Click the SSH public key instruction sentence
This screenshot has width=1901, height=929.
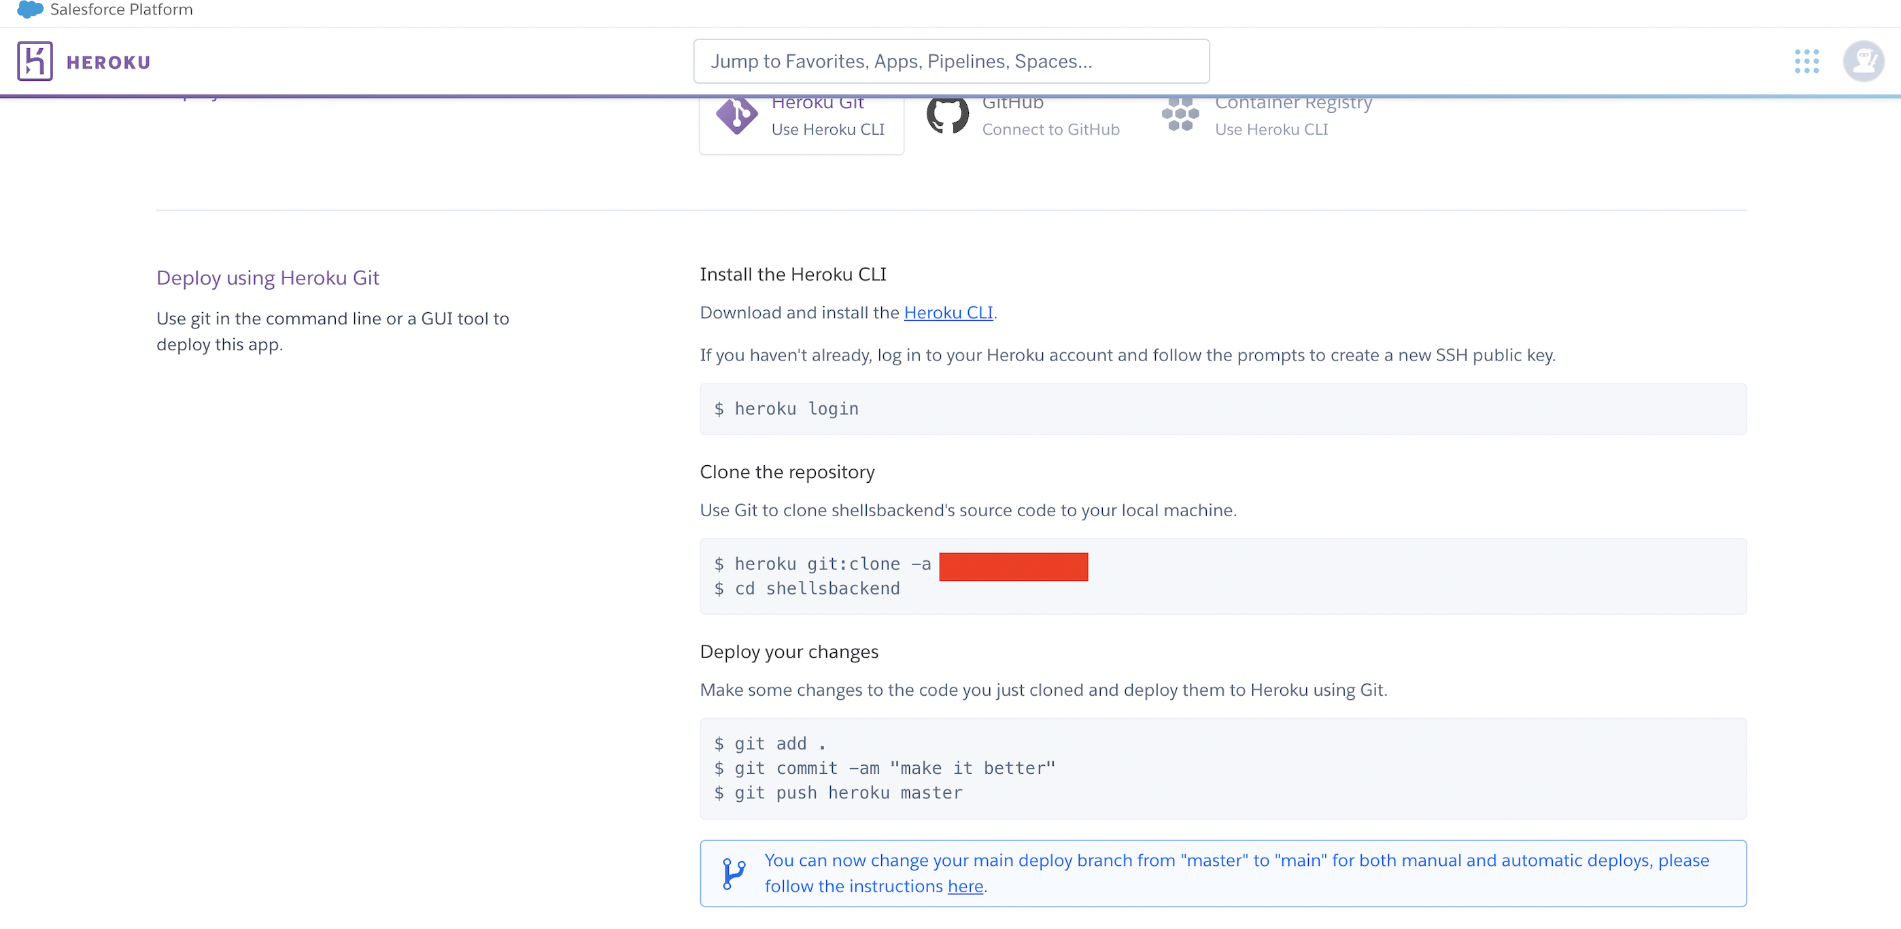[1127, 356]
